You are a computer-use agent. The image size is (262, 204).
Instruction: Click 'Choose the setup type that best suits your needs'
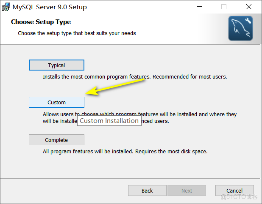tap(77, 33)
